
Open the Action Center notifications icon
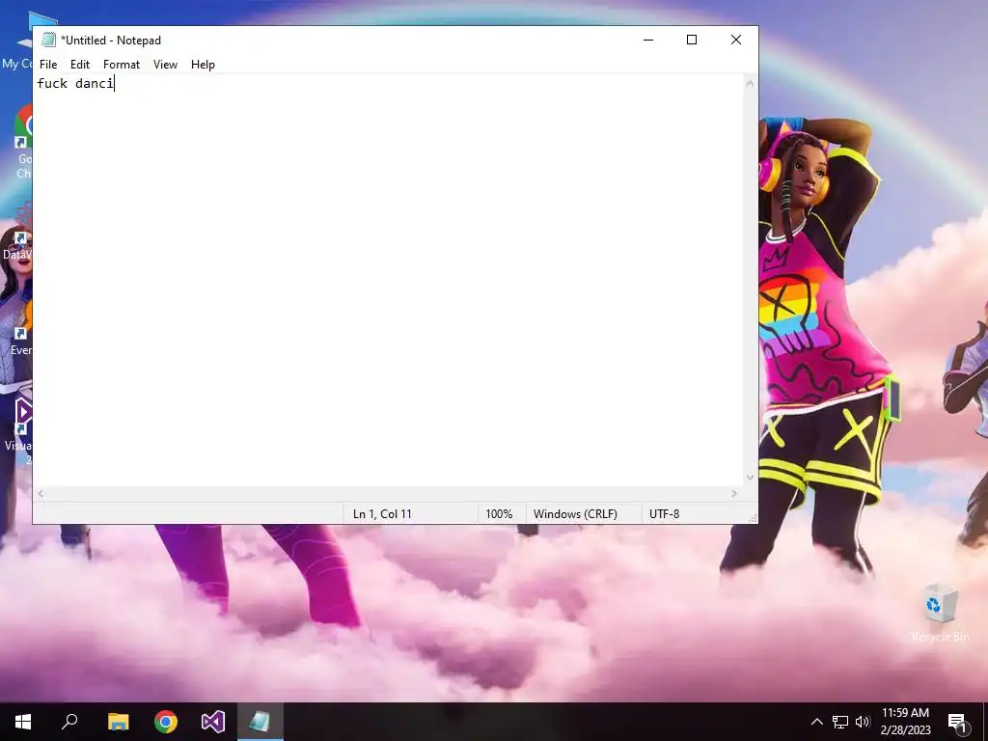pos(958,722)
